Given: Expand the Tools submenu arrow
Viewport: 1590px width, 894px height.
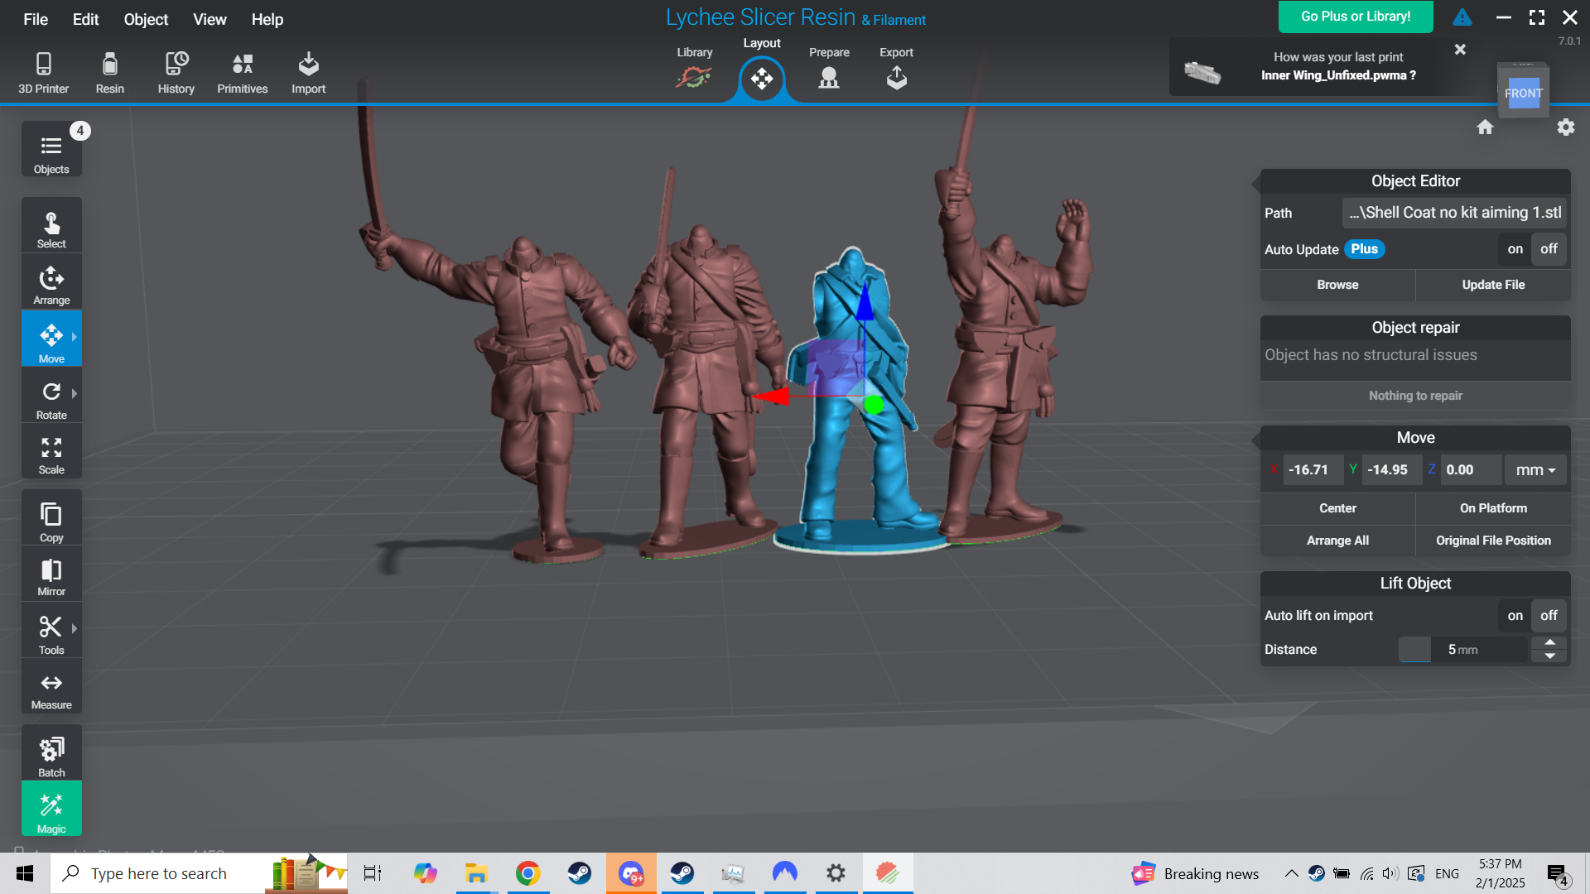Looking at the screenshot, I should (x=74, y=627).
